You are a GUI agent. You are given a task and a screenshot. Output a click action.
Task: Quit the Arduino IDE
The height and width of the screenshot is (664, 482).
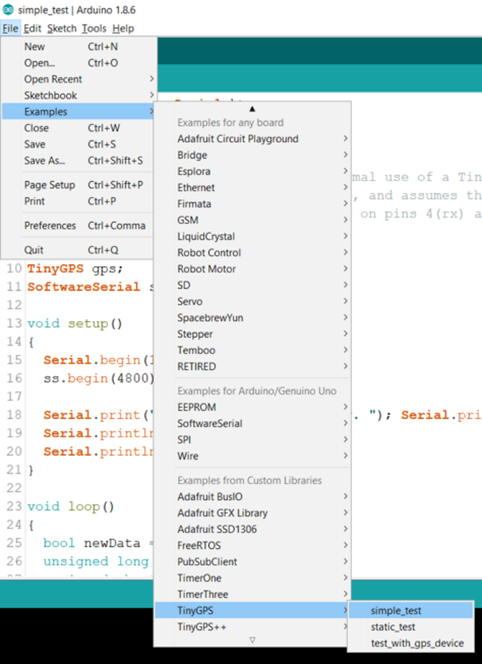point(78,250)
